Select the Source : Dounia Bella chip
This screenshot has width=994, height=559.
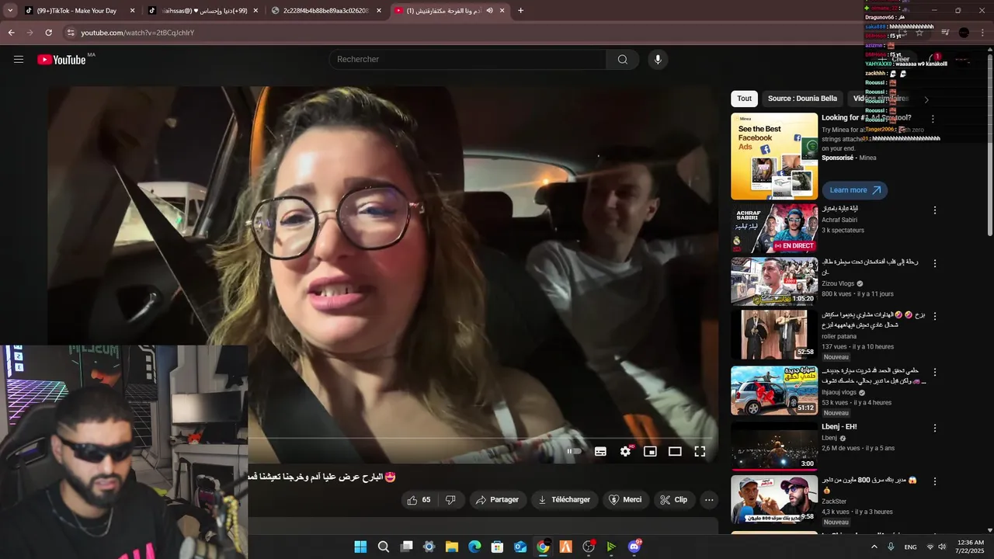[802, 99]
